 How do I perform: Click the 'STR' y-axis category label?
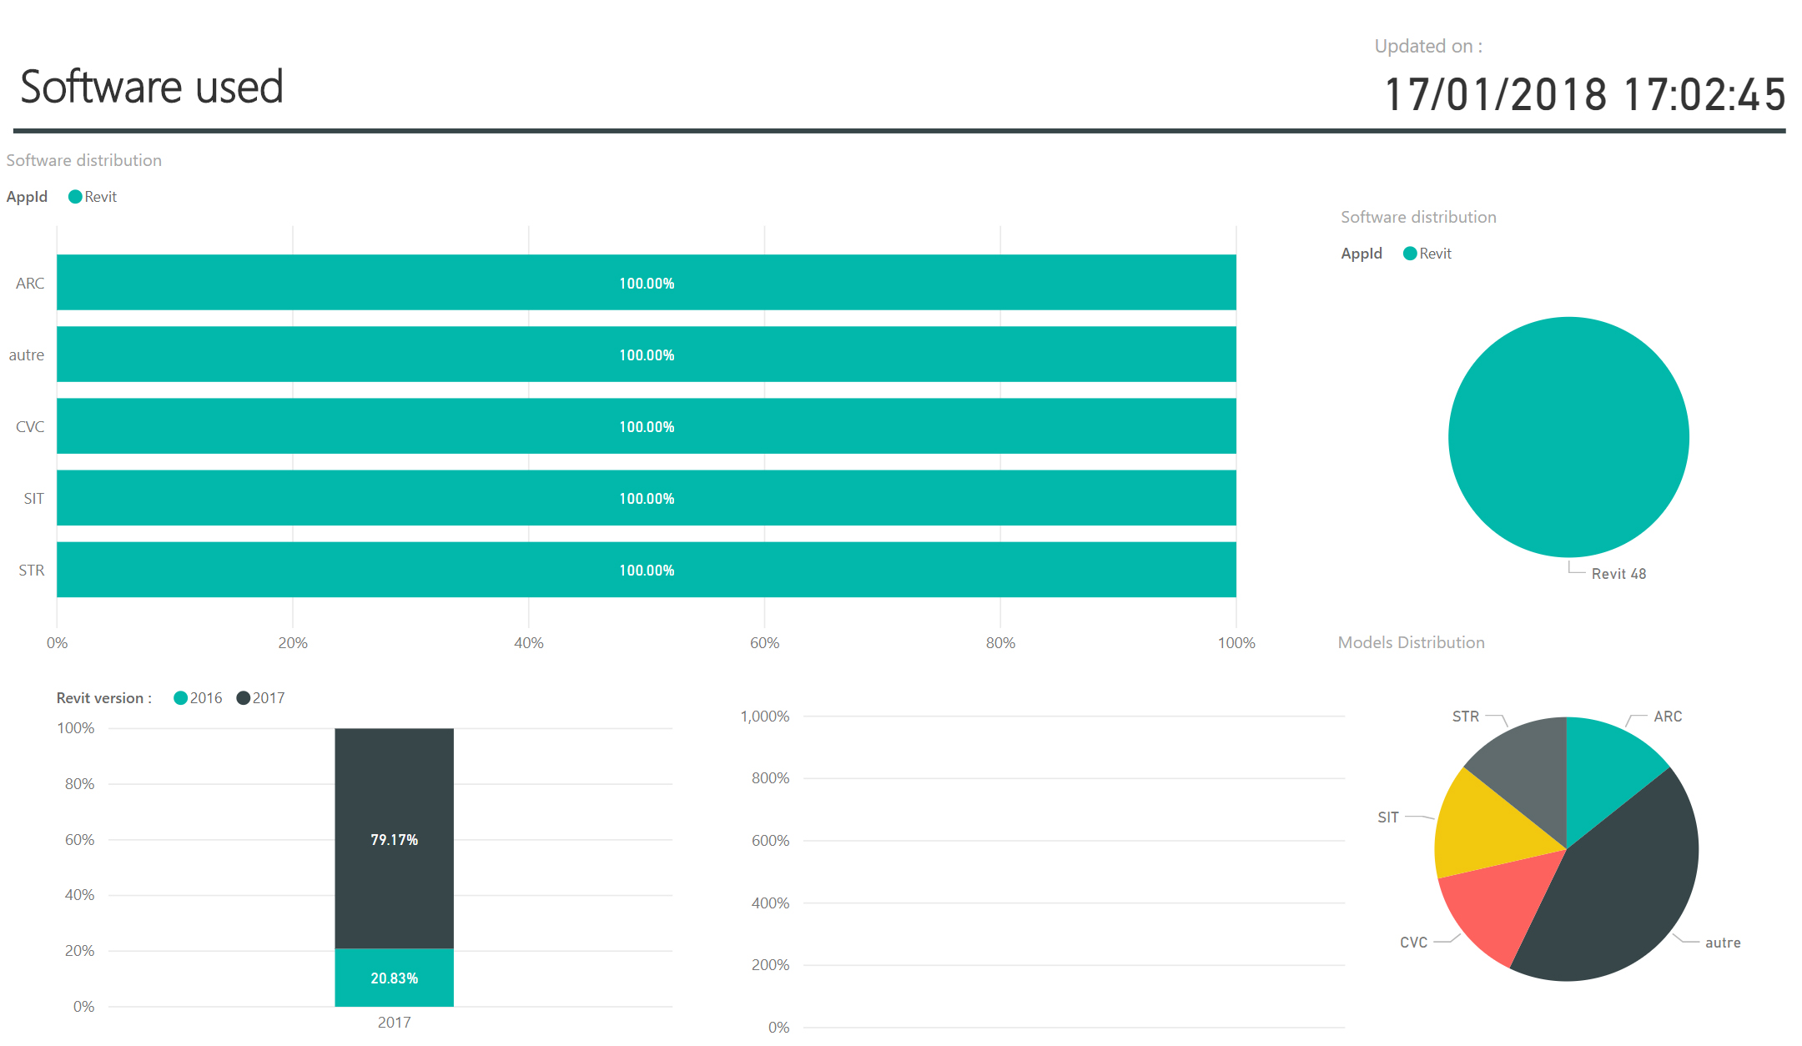click(32, 571)
